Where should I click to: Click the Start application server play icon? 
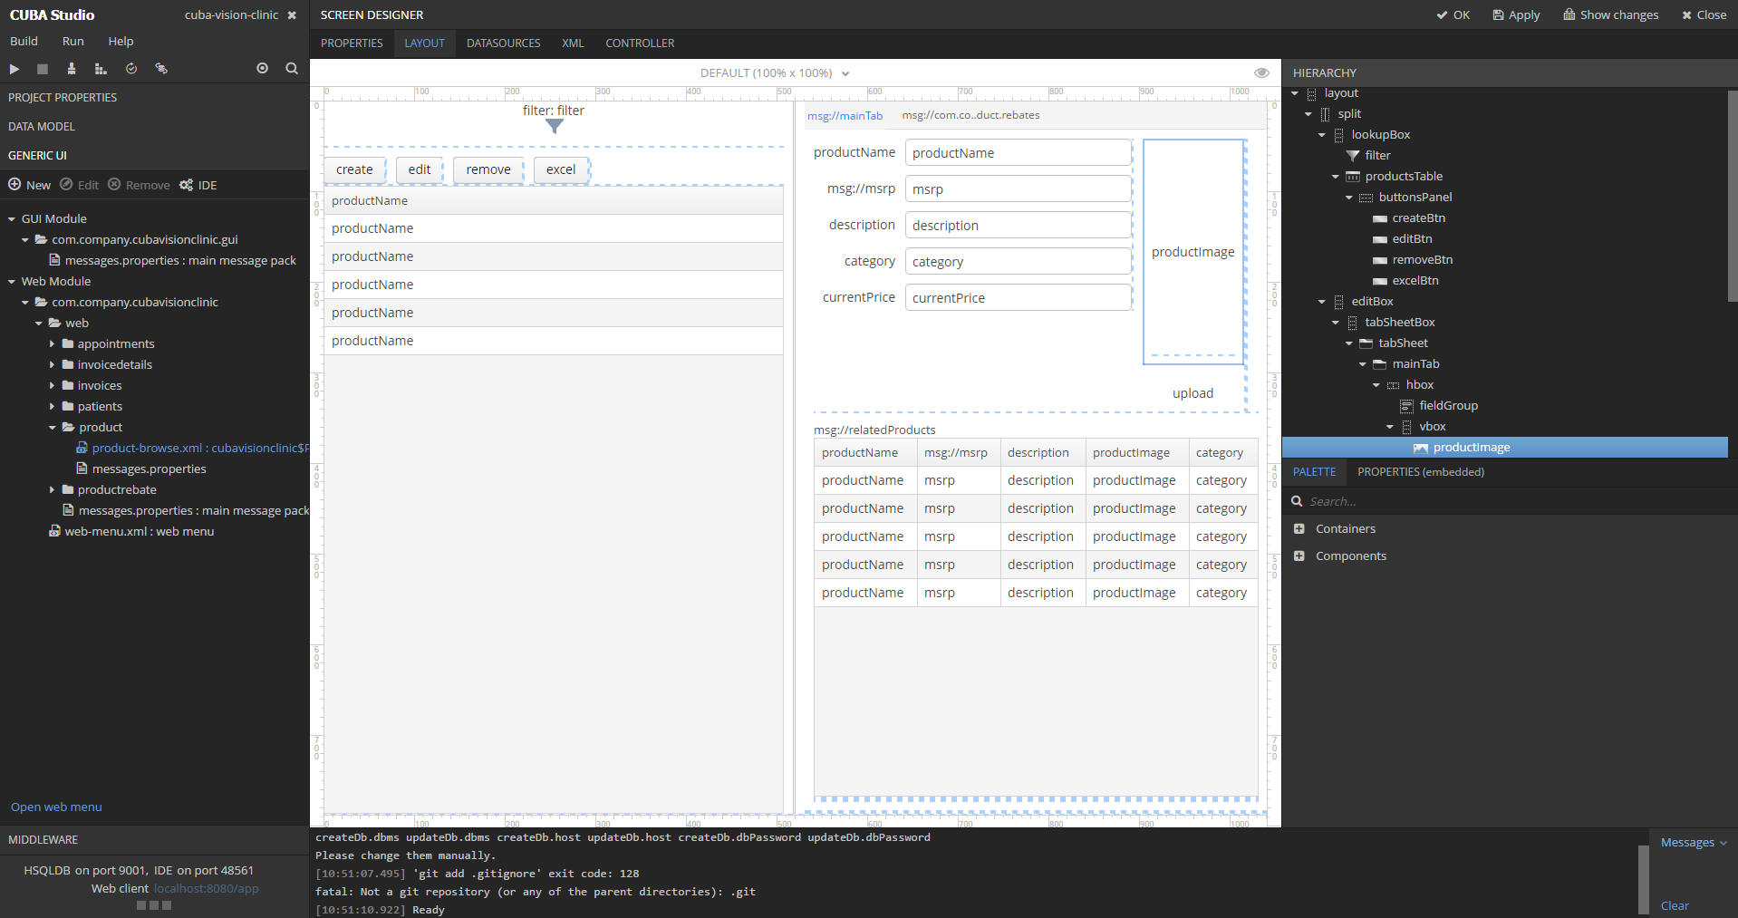pos(14,69)
